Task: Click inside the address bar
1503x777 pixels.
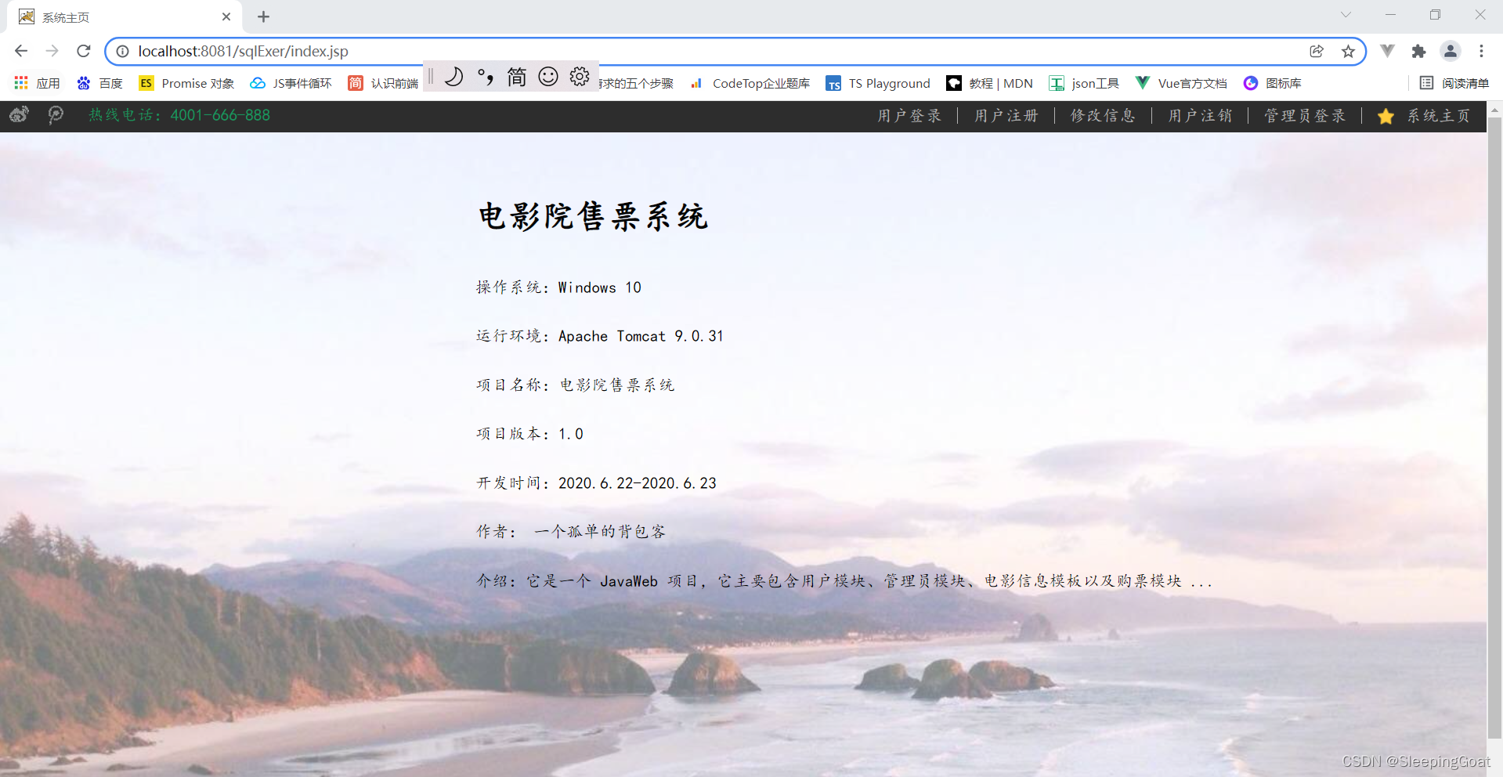Action: [x=470, y=51]
